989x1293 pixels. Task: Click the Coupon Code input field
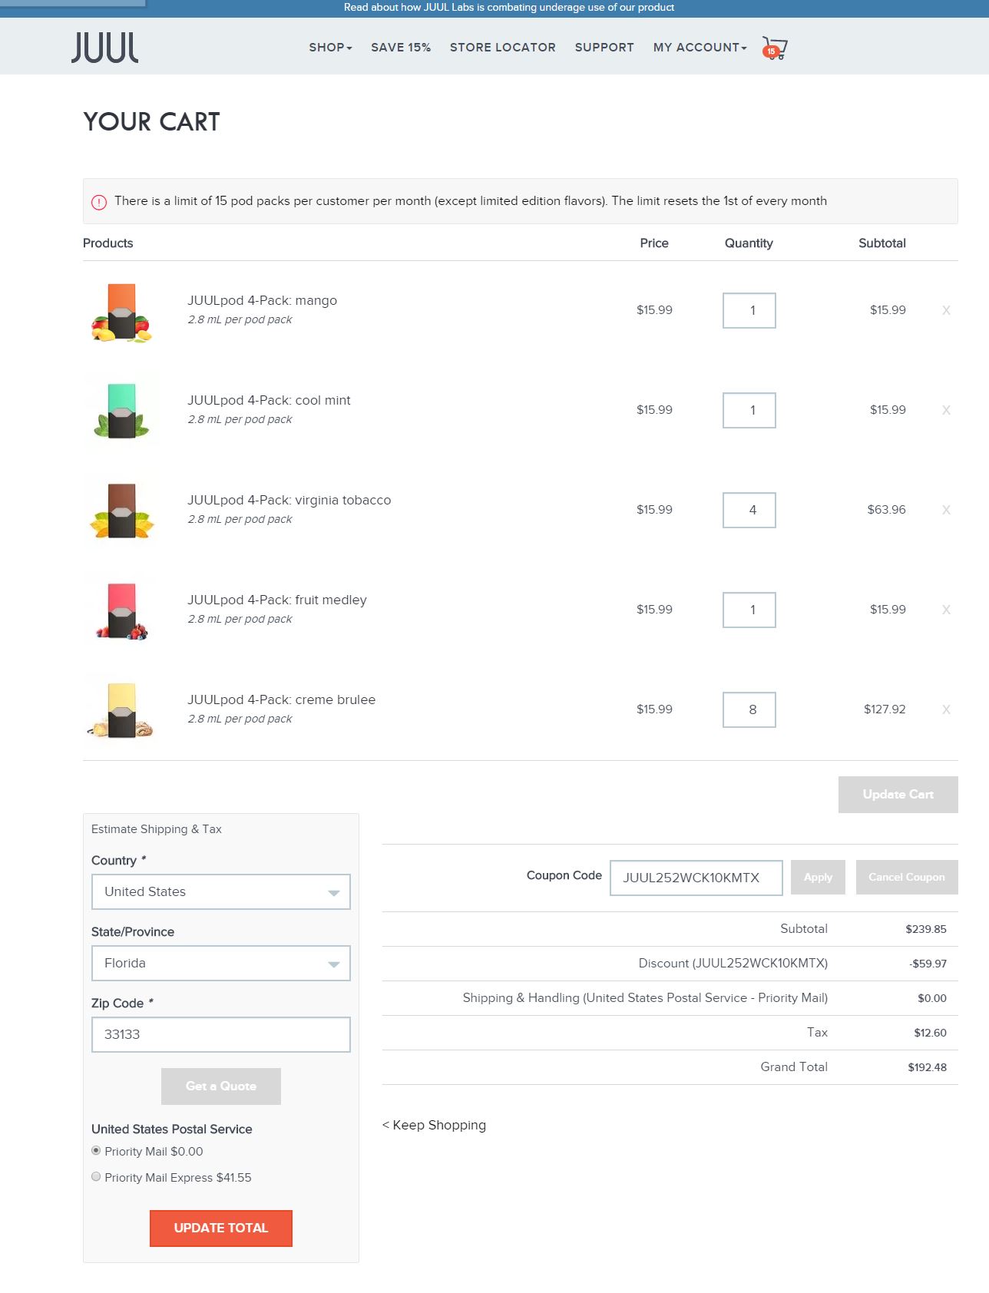click(696, 878)
